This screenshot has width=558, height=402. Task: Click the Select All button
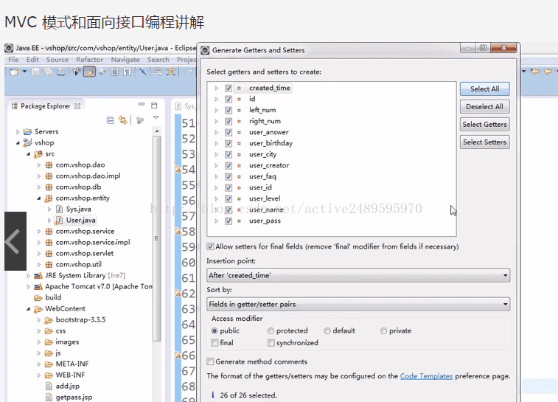point(485,89)
